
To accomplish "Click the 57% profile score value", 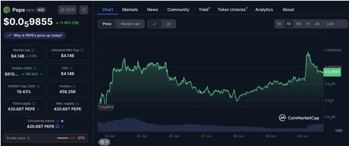I will point(81,138).
